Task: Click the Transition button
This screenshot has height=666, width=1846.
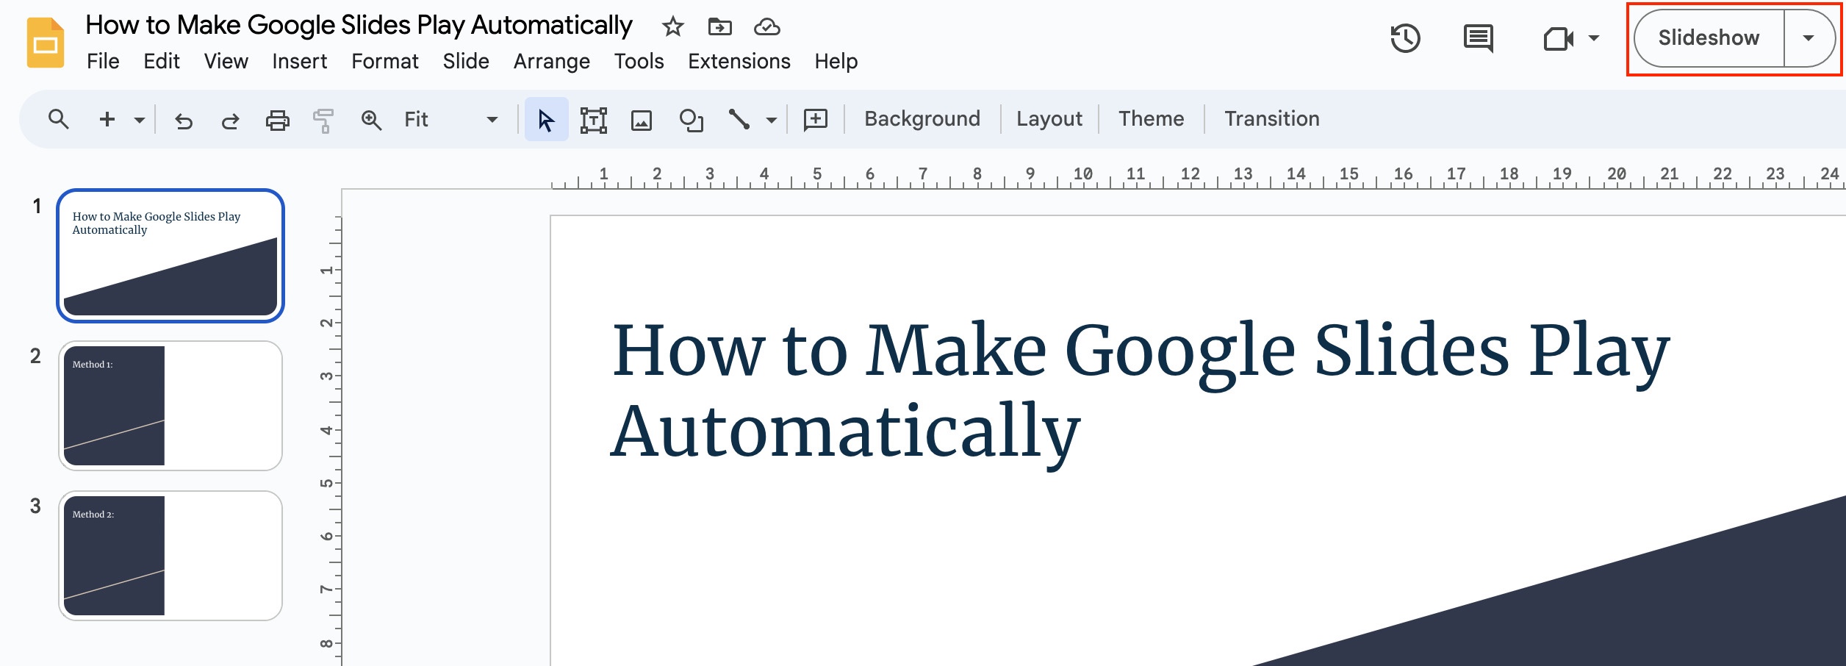Action: pyautogui.click(x=1271, y=119)
